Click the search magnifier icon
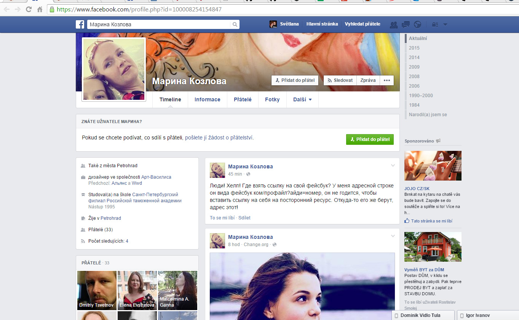The width and height of the screenshot is (519, 320). [235, 24]
